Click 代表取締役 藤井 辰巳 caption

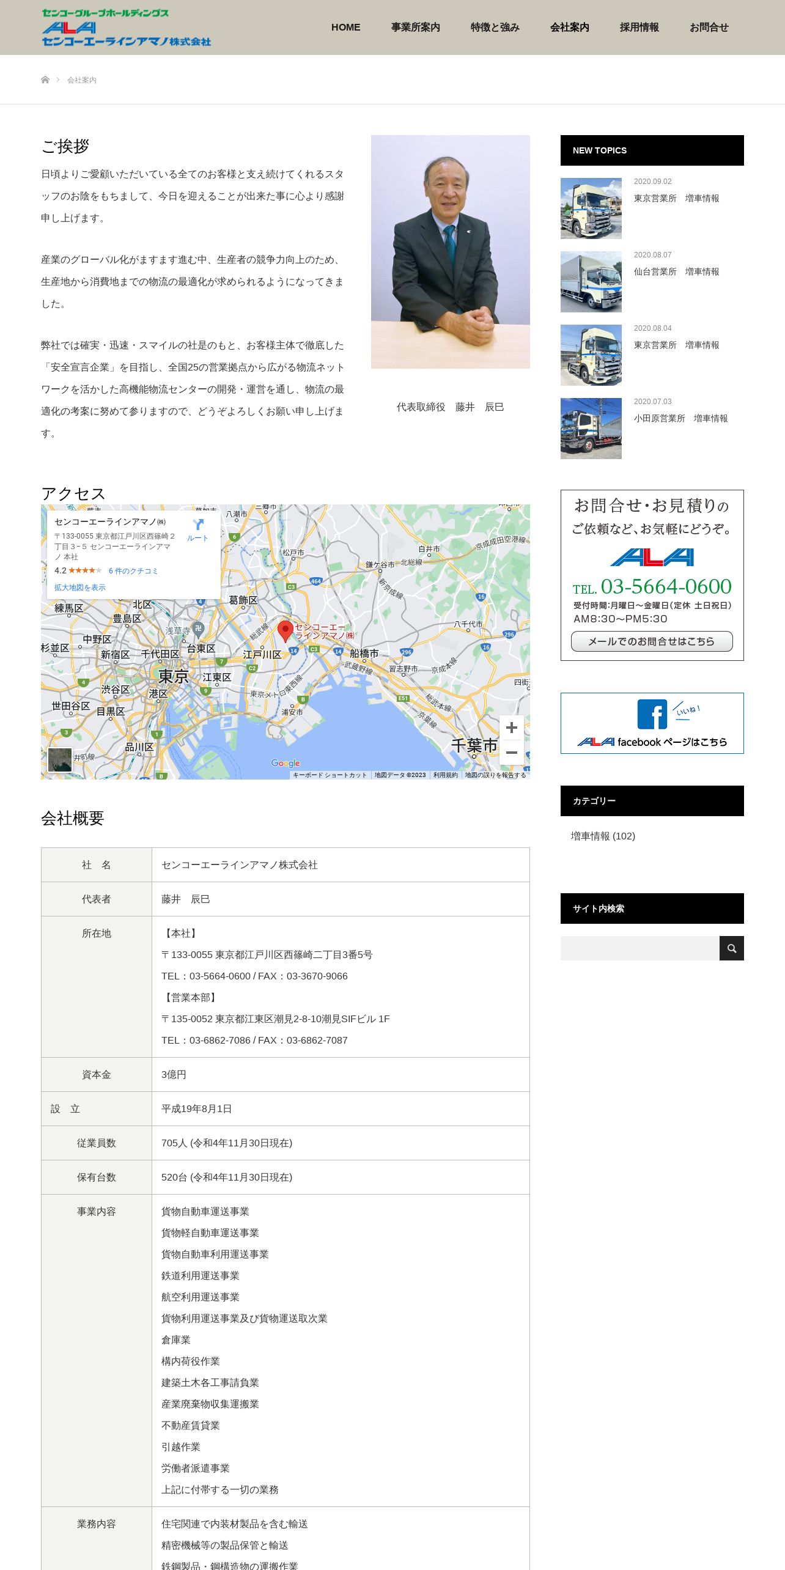pyautogui.click(x=450, y=407)
